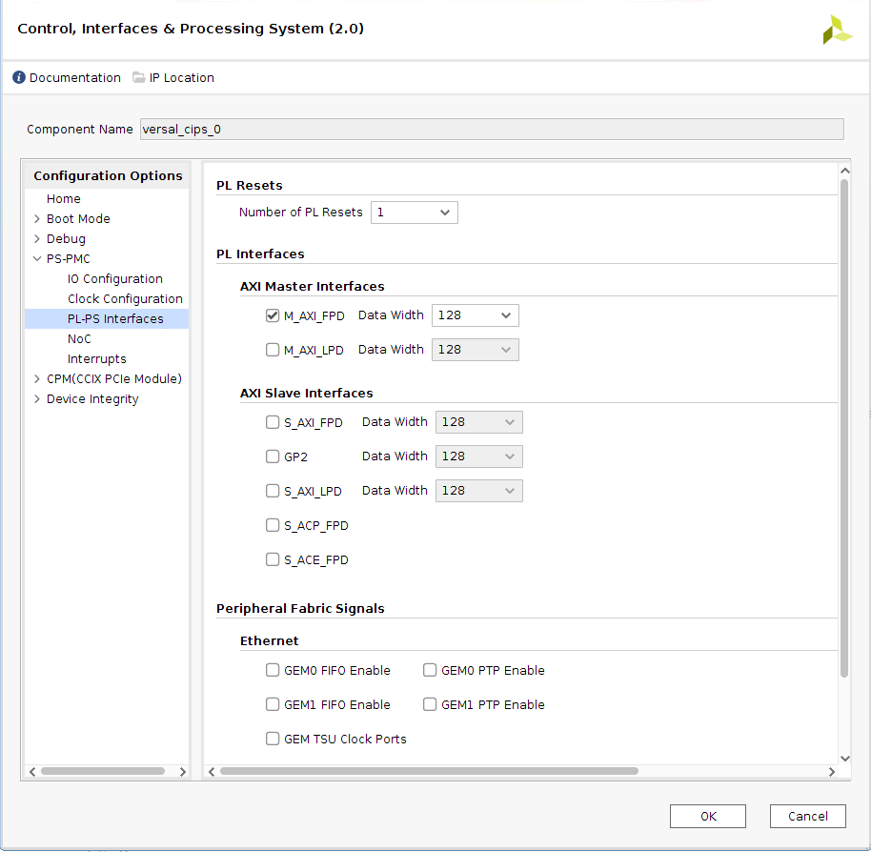The image size is (871, 852).
Task: Click the right panel scroll-up arrow
Action: click(845, 171)
